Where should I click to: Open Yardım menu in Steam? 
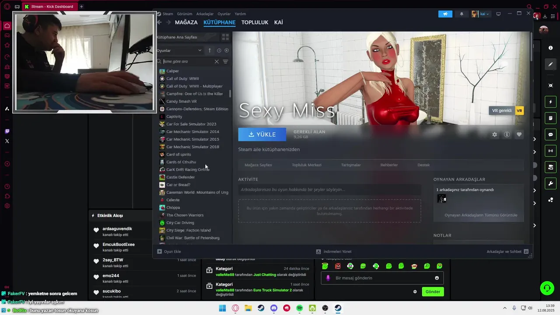[x=240, y=14]
